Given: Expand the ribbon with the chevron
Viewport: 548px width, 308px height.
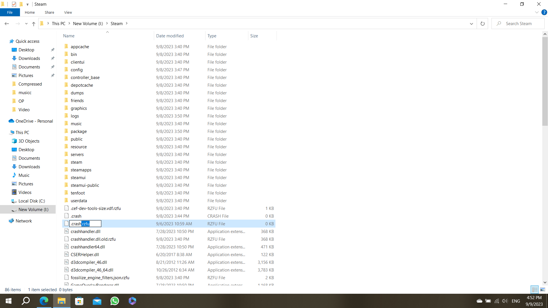Looking at the screenshot, I should [x=537, y=12].
